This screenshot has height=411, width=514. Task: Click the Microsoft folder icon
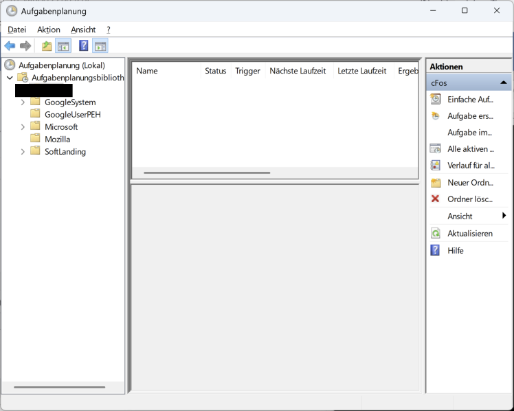click(x=35, y=126)
